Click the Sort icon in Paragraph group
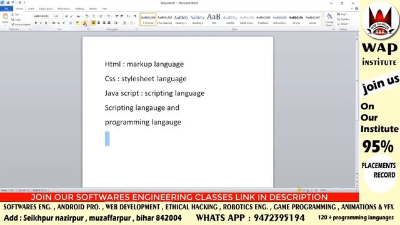The height and width of the screenshot is (225, 400). point(128,16)
